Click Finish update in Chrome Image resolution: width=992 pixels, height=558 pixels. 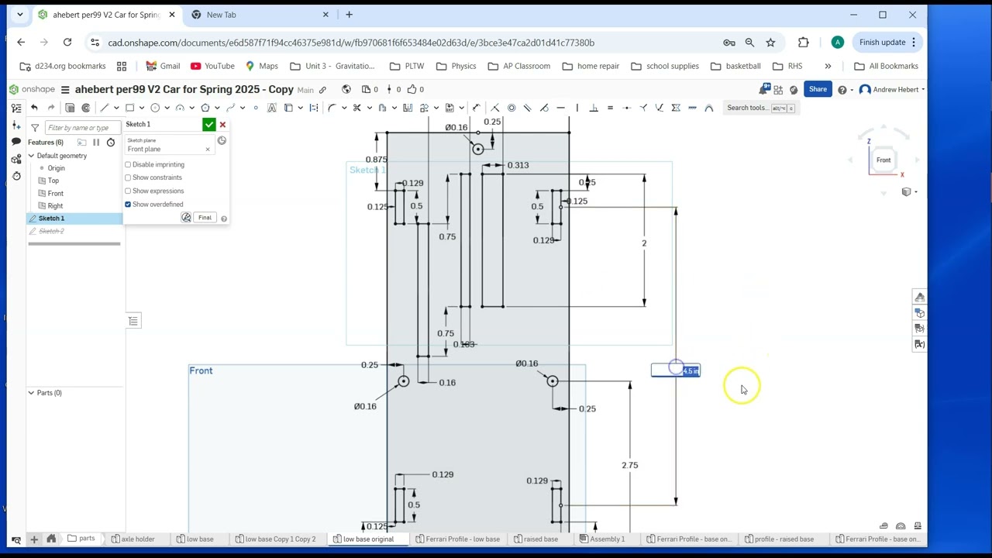pyautogui.click(x=887, y=43)
